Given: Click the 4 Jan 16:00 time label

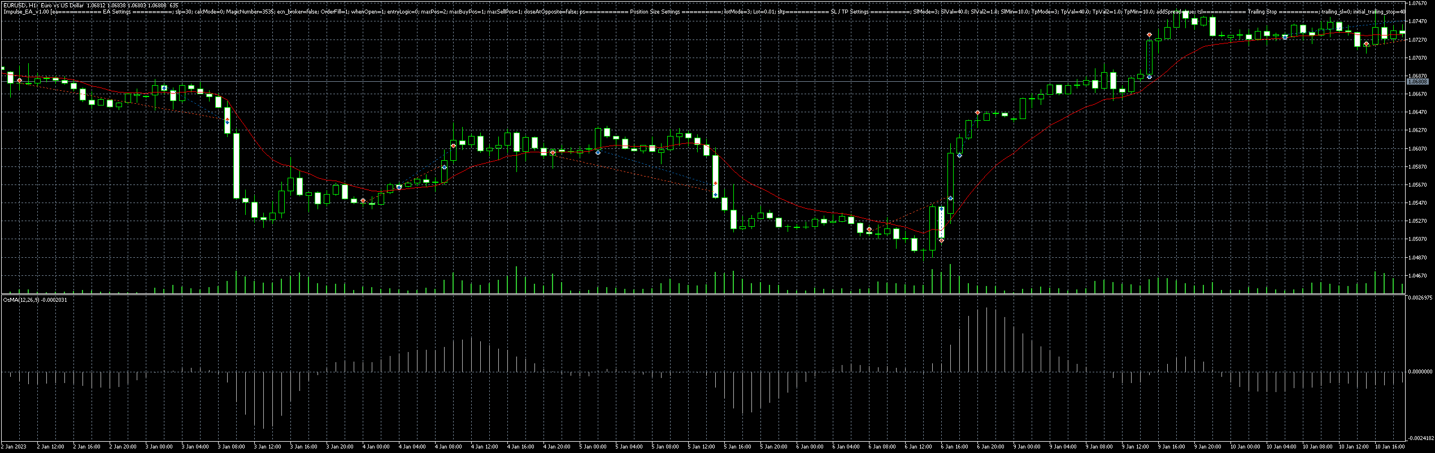Looking at the screenshot, I should (520, 447).
